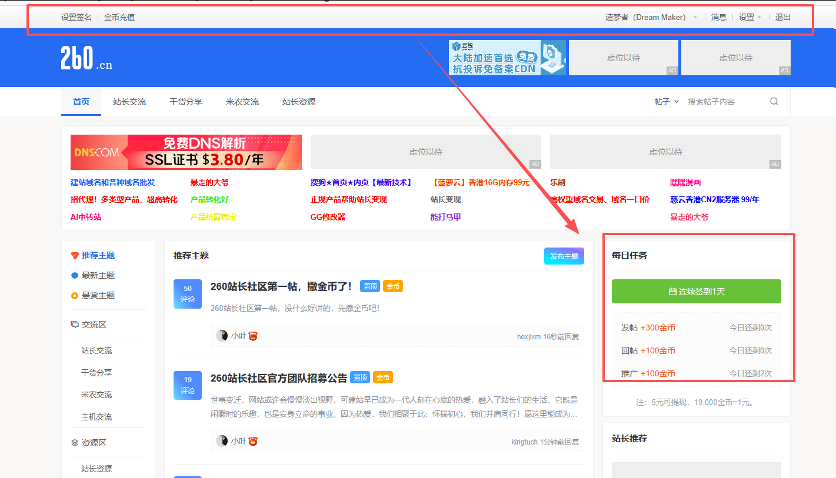836x478 pixels.
Task: Click the 发帖 +300金币 task row
Action: point(697,327)
